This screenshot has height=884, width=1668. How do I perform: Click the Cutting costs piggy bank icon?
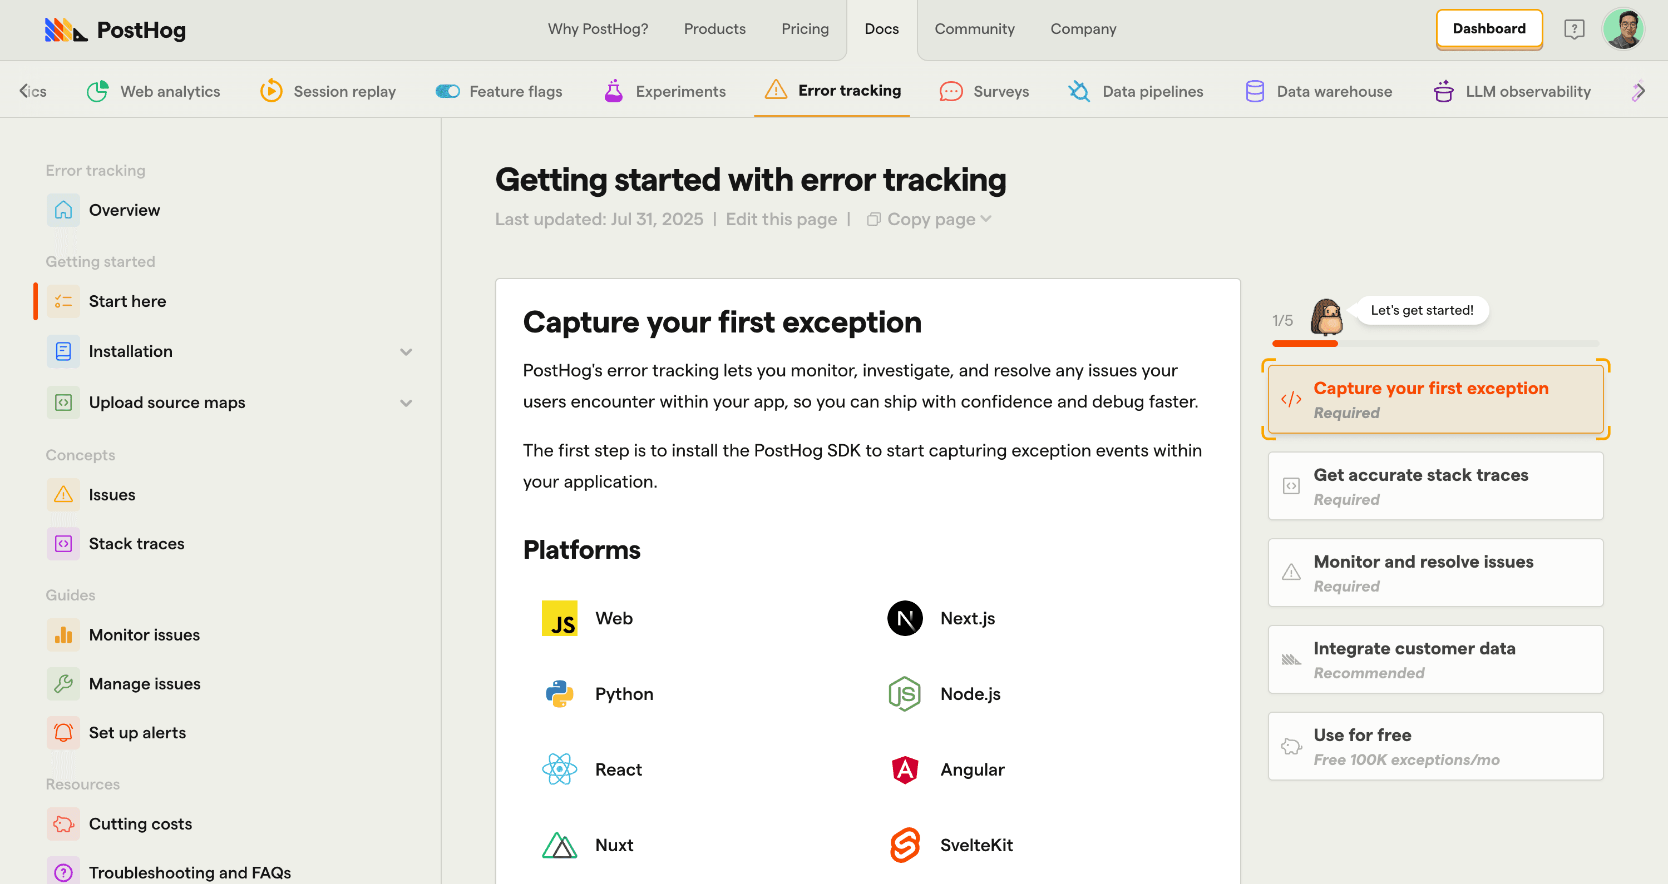63,825
